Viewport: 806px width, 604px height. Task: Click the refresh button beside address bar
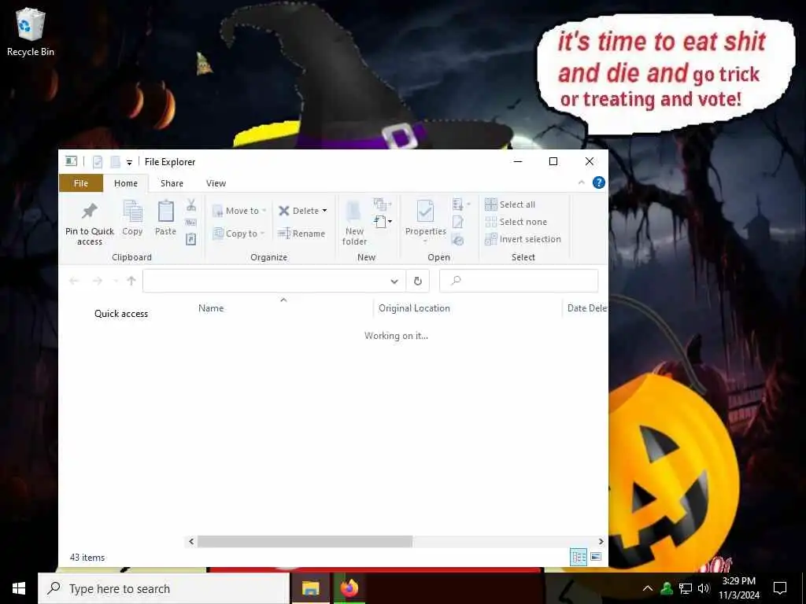point(417,281)
